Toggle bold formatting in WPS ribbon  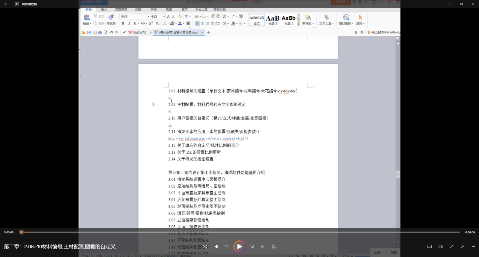(x=123, y=23)
